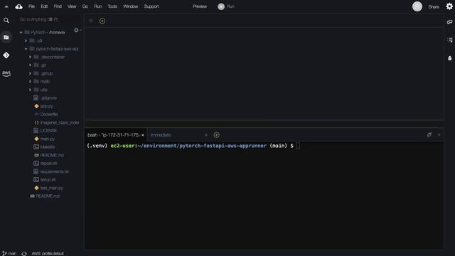Collapse the menu bar with up arrow
Viewport: 455px width, 256px height.
(x=6, y=6)
